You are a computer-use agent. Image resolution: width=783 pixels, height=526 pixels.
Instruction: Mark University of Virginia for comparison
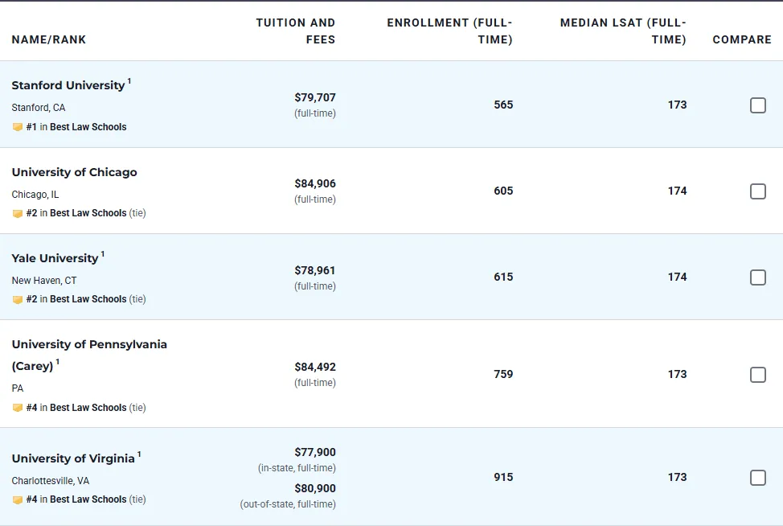pos(757,478)
